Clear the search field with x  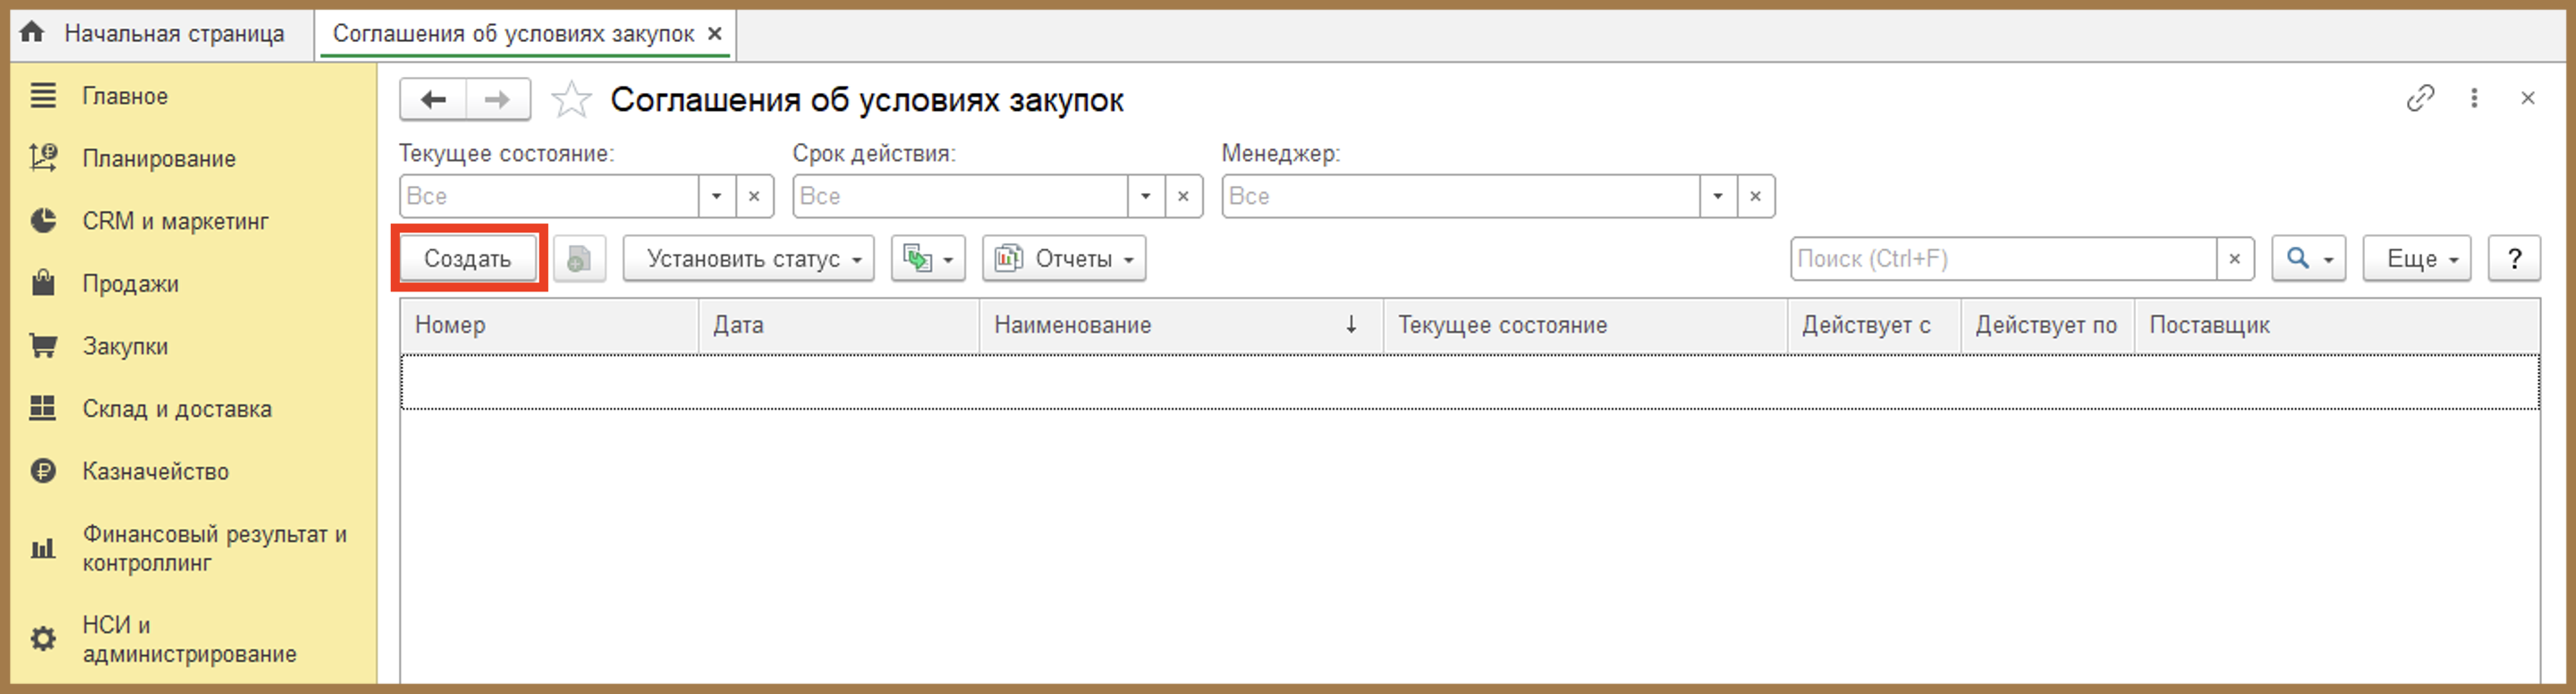[2235, 259]
